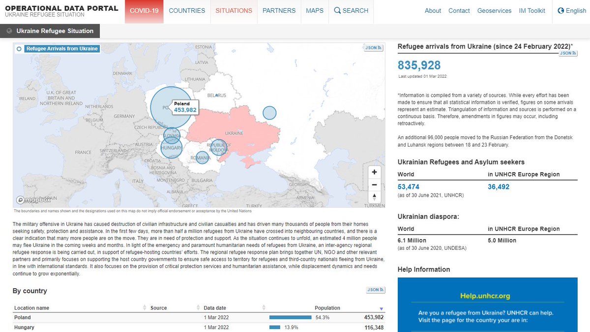This screenshot has height=332, width=590.
Task: Click the JSON icon beside the arrivals total
Action: (568, 53)
